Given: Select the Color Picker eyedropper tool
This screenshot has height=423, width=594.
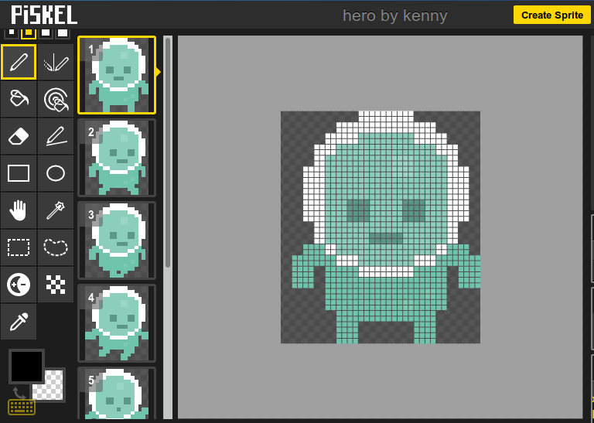Looking at the screenshot, I should pos(19,322).
